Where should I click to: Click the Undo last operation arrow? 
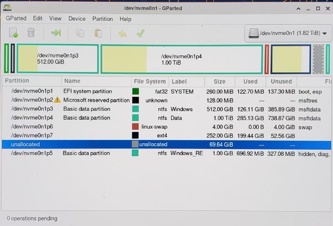coord(122,34)
